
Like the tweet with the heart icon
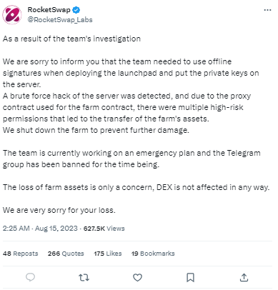tap(137, 277)
